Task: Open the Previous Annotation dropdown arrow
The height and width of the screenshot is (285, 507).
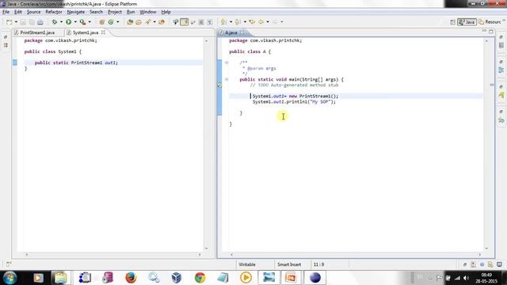Action: point(245,22)
